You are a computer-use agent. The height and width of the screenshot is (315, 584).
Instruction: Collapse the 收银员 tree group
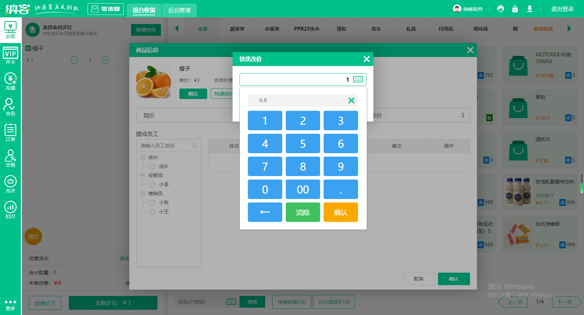pyautogui.click(x=143, y=175)
